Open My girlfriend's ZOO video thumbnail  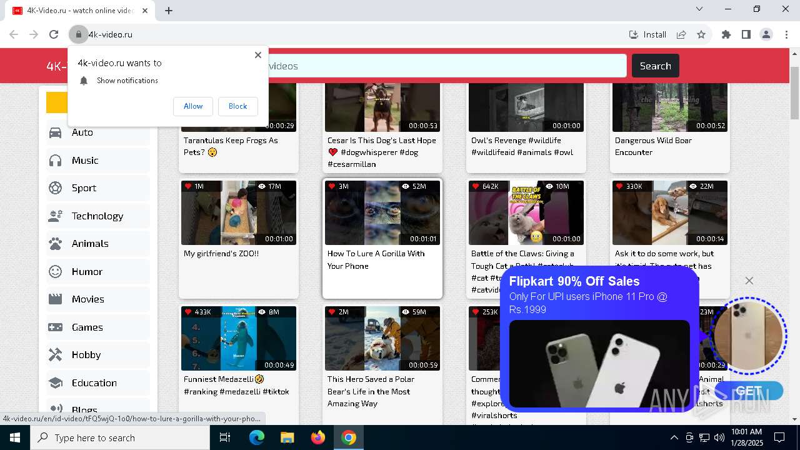pyautogui.click(x=239, y=212)
